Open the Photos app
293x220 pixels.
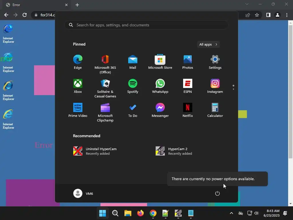pos(188,62)
